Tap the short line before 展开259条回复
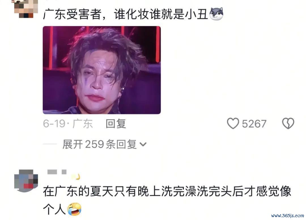Image resolution: width=306 pixels, height=220 pixels. (x=50, y=144)
